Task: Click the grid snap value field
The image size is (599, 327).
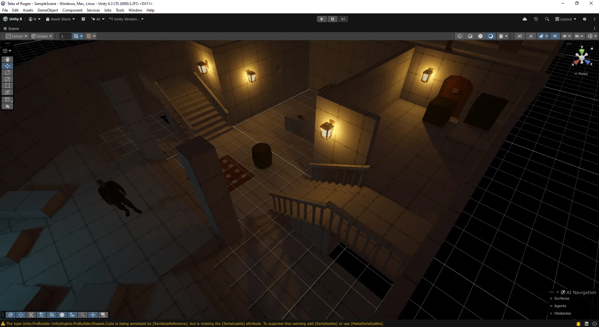Action: [x=65, y=36]
